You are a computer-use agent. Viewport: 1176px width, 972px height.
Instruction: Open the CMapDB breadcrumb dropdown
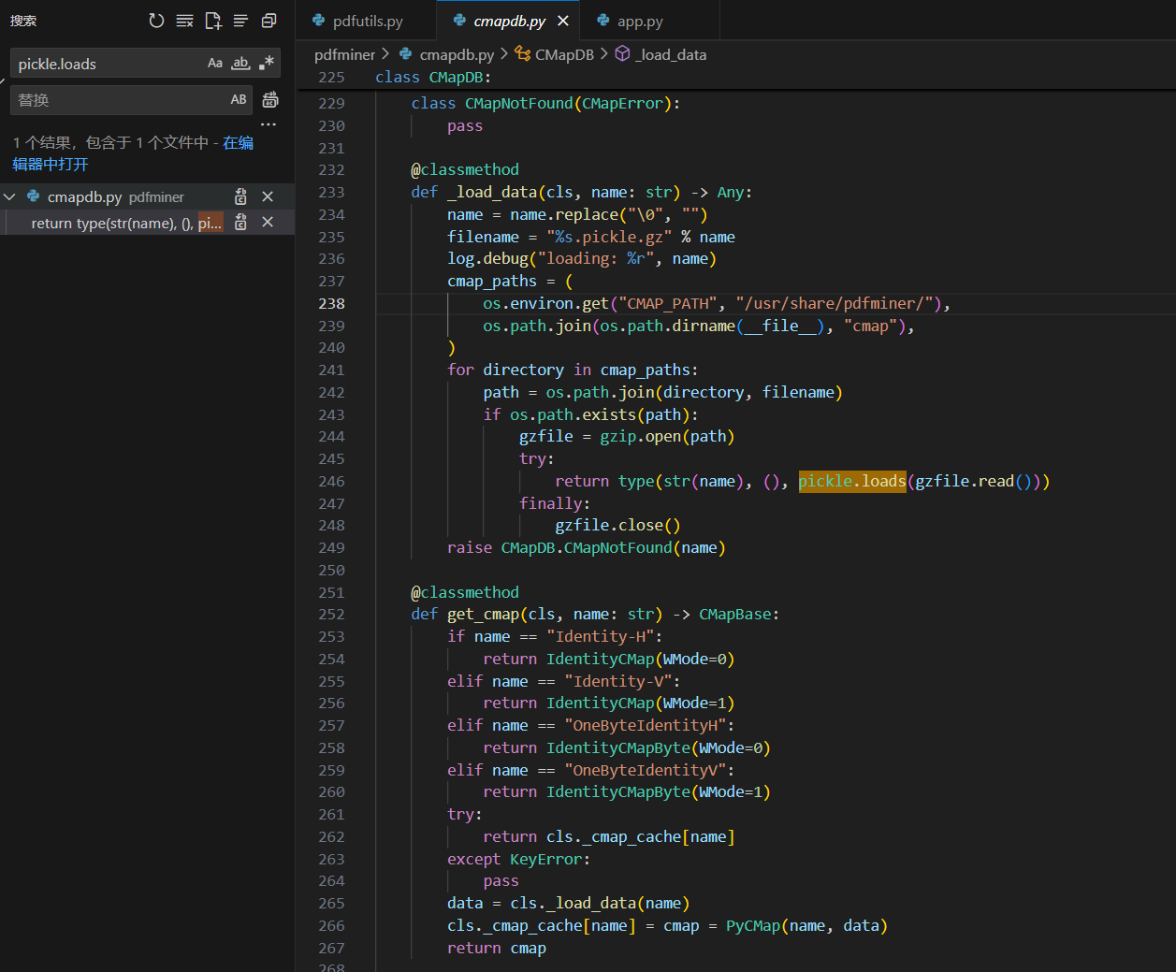[563, 54]
